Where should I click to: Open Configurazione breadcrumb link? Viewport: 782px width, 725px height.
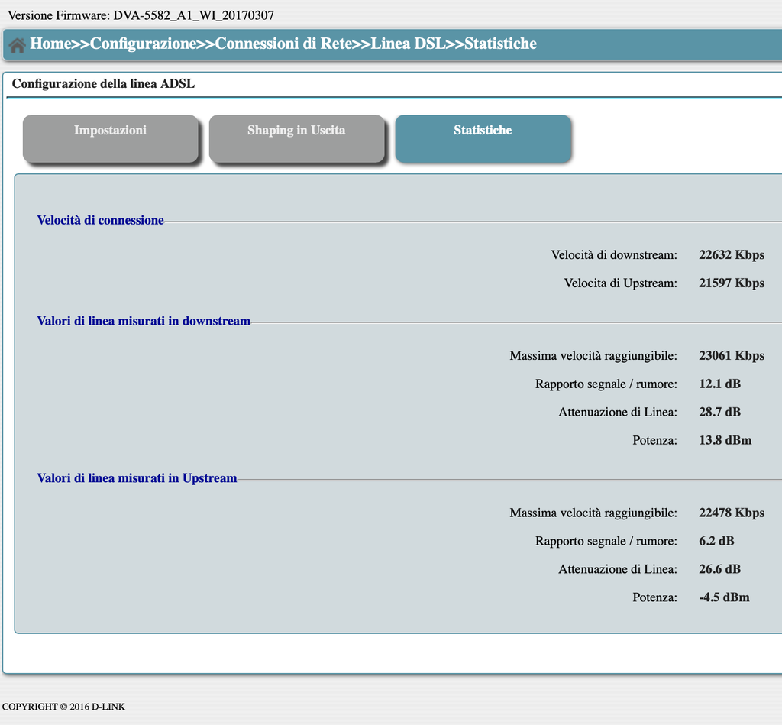143,44
